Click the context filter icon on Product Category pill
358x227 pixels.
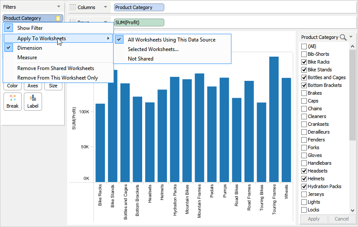58,18
